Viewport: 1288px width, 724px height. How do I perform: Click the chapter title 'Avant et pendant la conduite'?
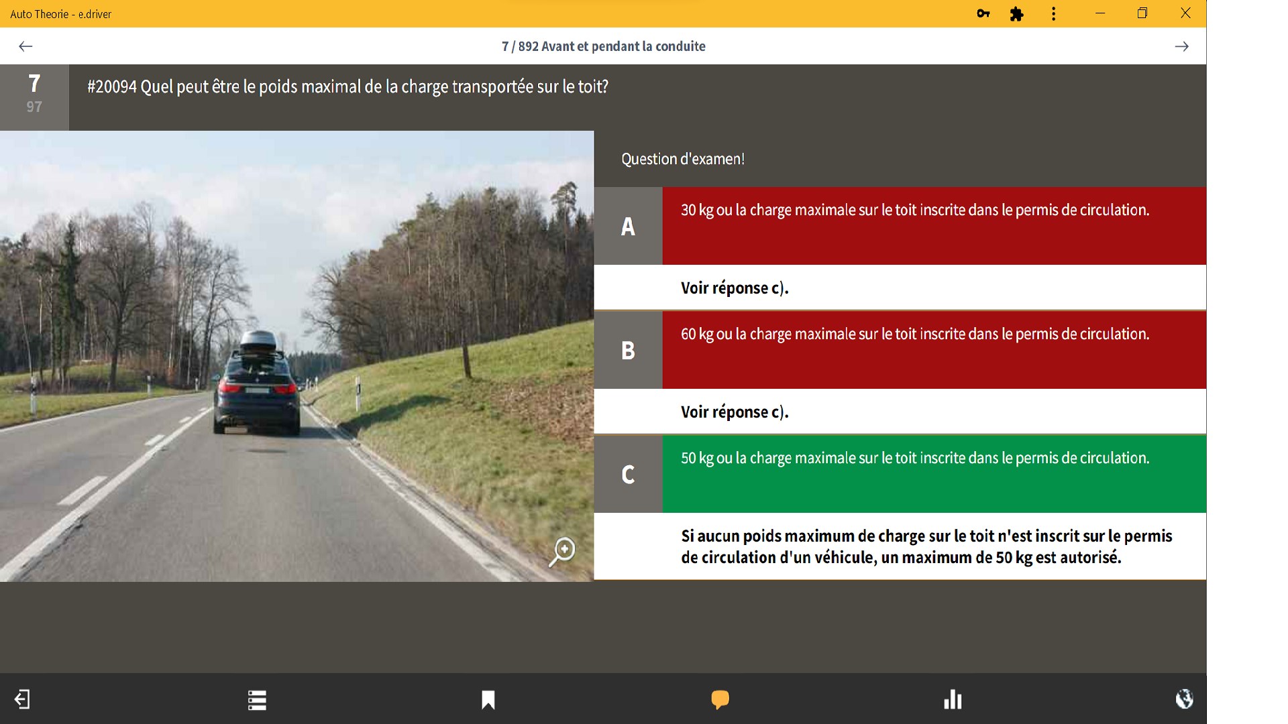(623, 46)
